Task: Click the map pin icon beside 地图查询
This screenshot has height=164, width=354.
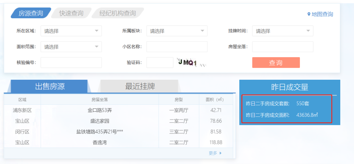Action: [309, 14]
